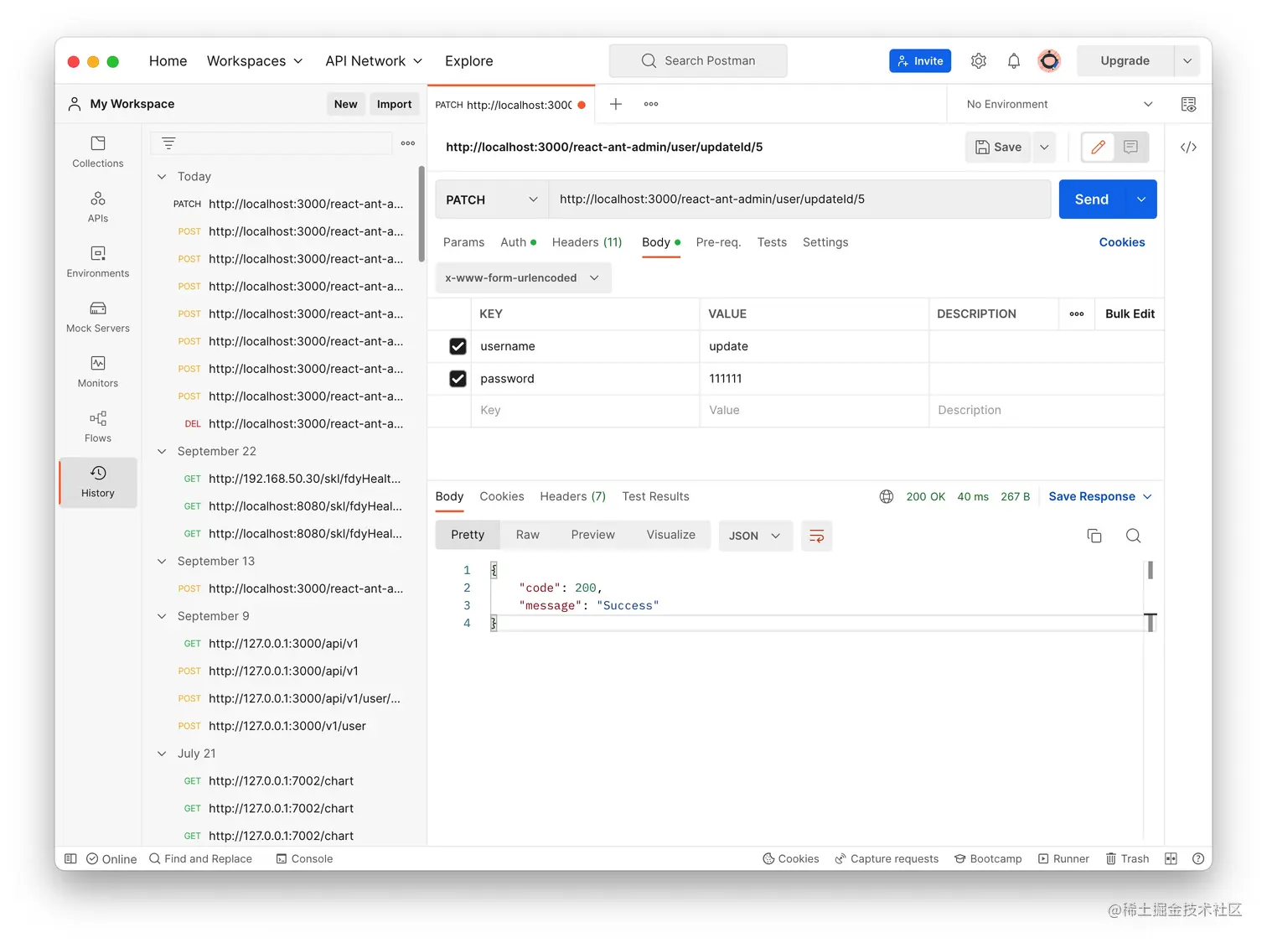Image resolution: width=1267 pixels, height=943 pixels.
Task: Collapse the Today history group
Action: click(162, 177)
